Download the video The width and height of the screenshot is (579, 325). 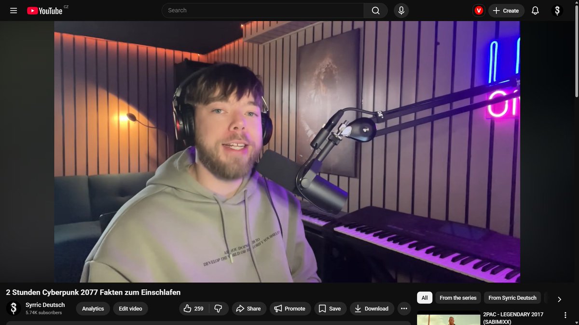click(372, 309)
